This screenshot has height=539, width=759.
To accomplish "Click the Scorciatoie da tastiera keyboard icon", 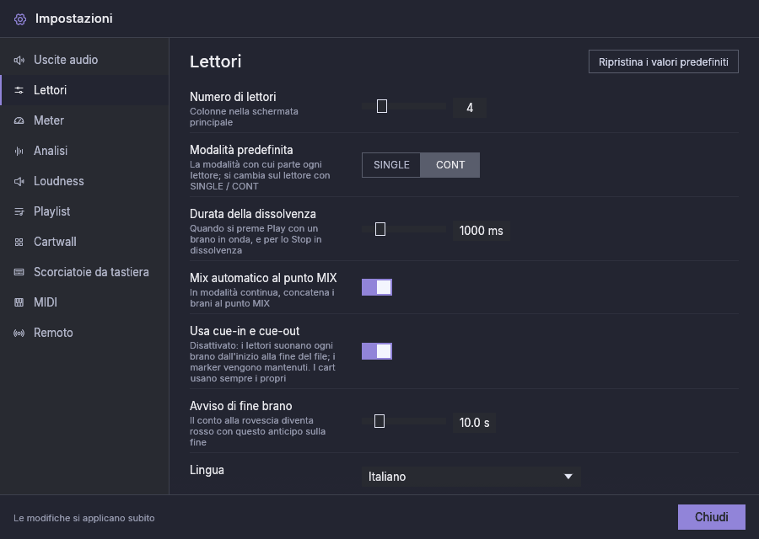I will click(x=19, y=272).
